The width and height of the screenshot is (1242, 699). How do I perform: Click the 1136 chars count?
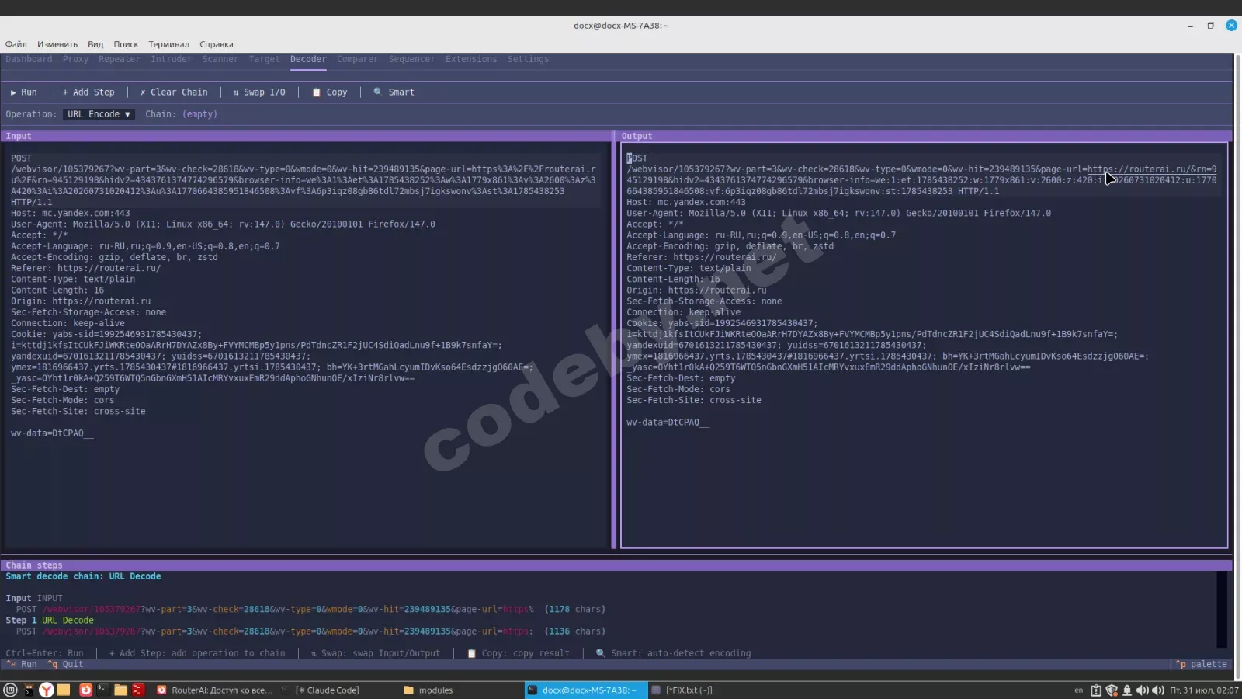[575, 631]
